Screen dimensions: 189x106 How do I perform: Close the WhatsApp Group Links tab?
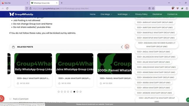(x=57, y=3)
